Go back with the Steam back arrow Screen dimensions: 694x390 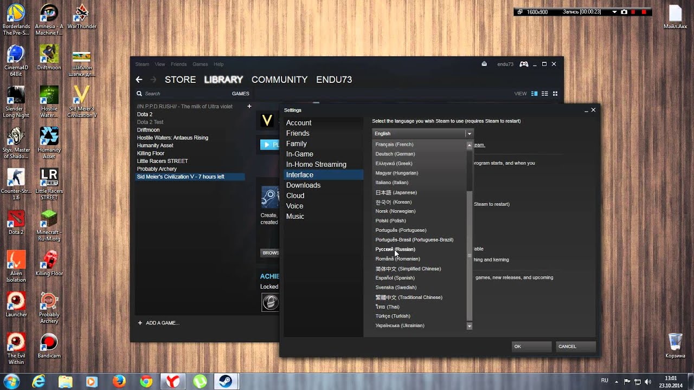click(x=139, y=80)
